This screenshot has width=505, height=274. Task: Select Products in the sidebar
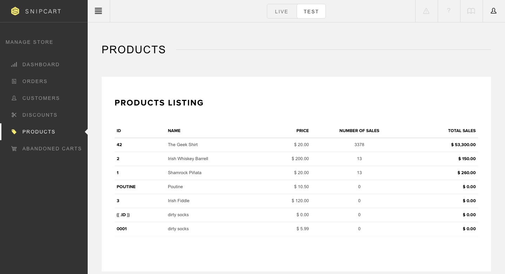coord(39,132)
